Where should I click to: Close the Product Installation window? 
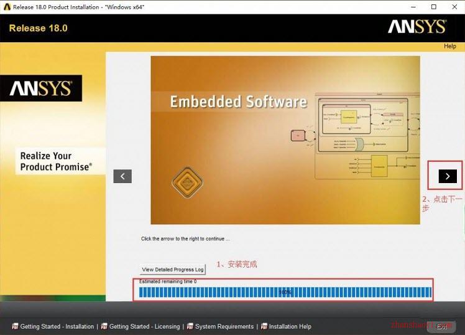tap(454, 7)
